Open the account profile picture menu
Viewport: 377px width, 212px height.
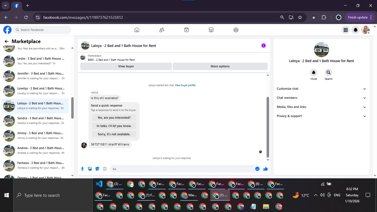coord(366,30)
